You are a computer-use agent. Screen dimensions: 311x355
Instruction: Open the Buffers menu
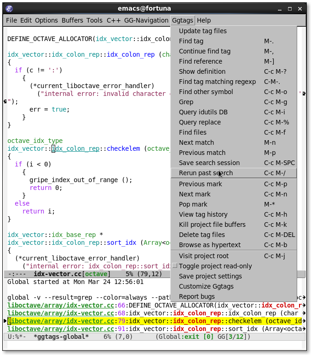(72, 20)
